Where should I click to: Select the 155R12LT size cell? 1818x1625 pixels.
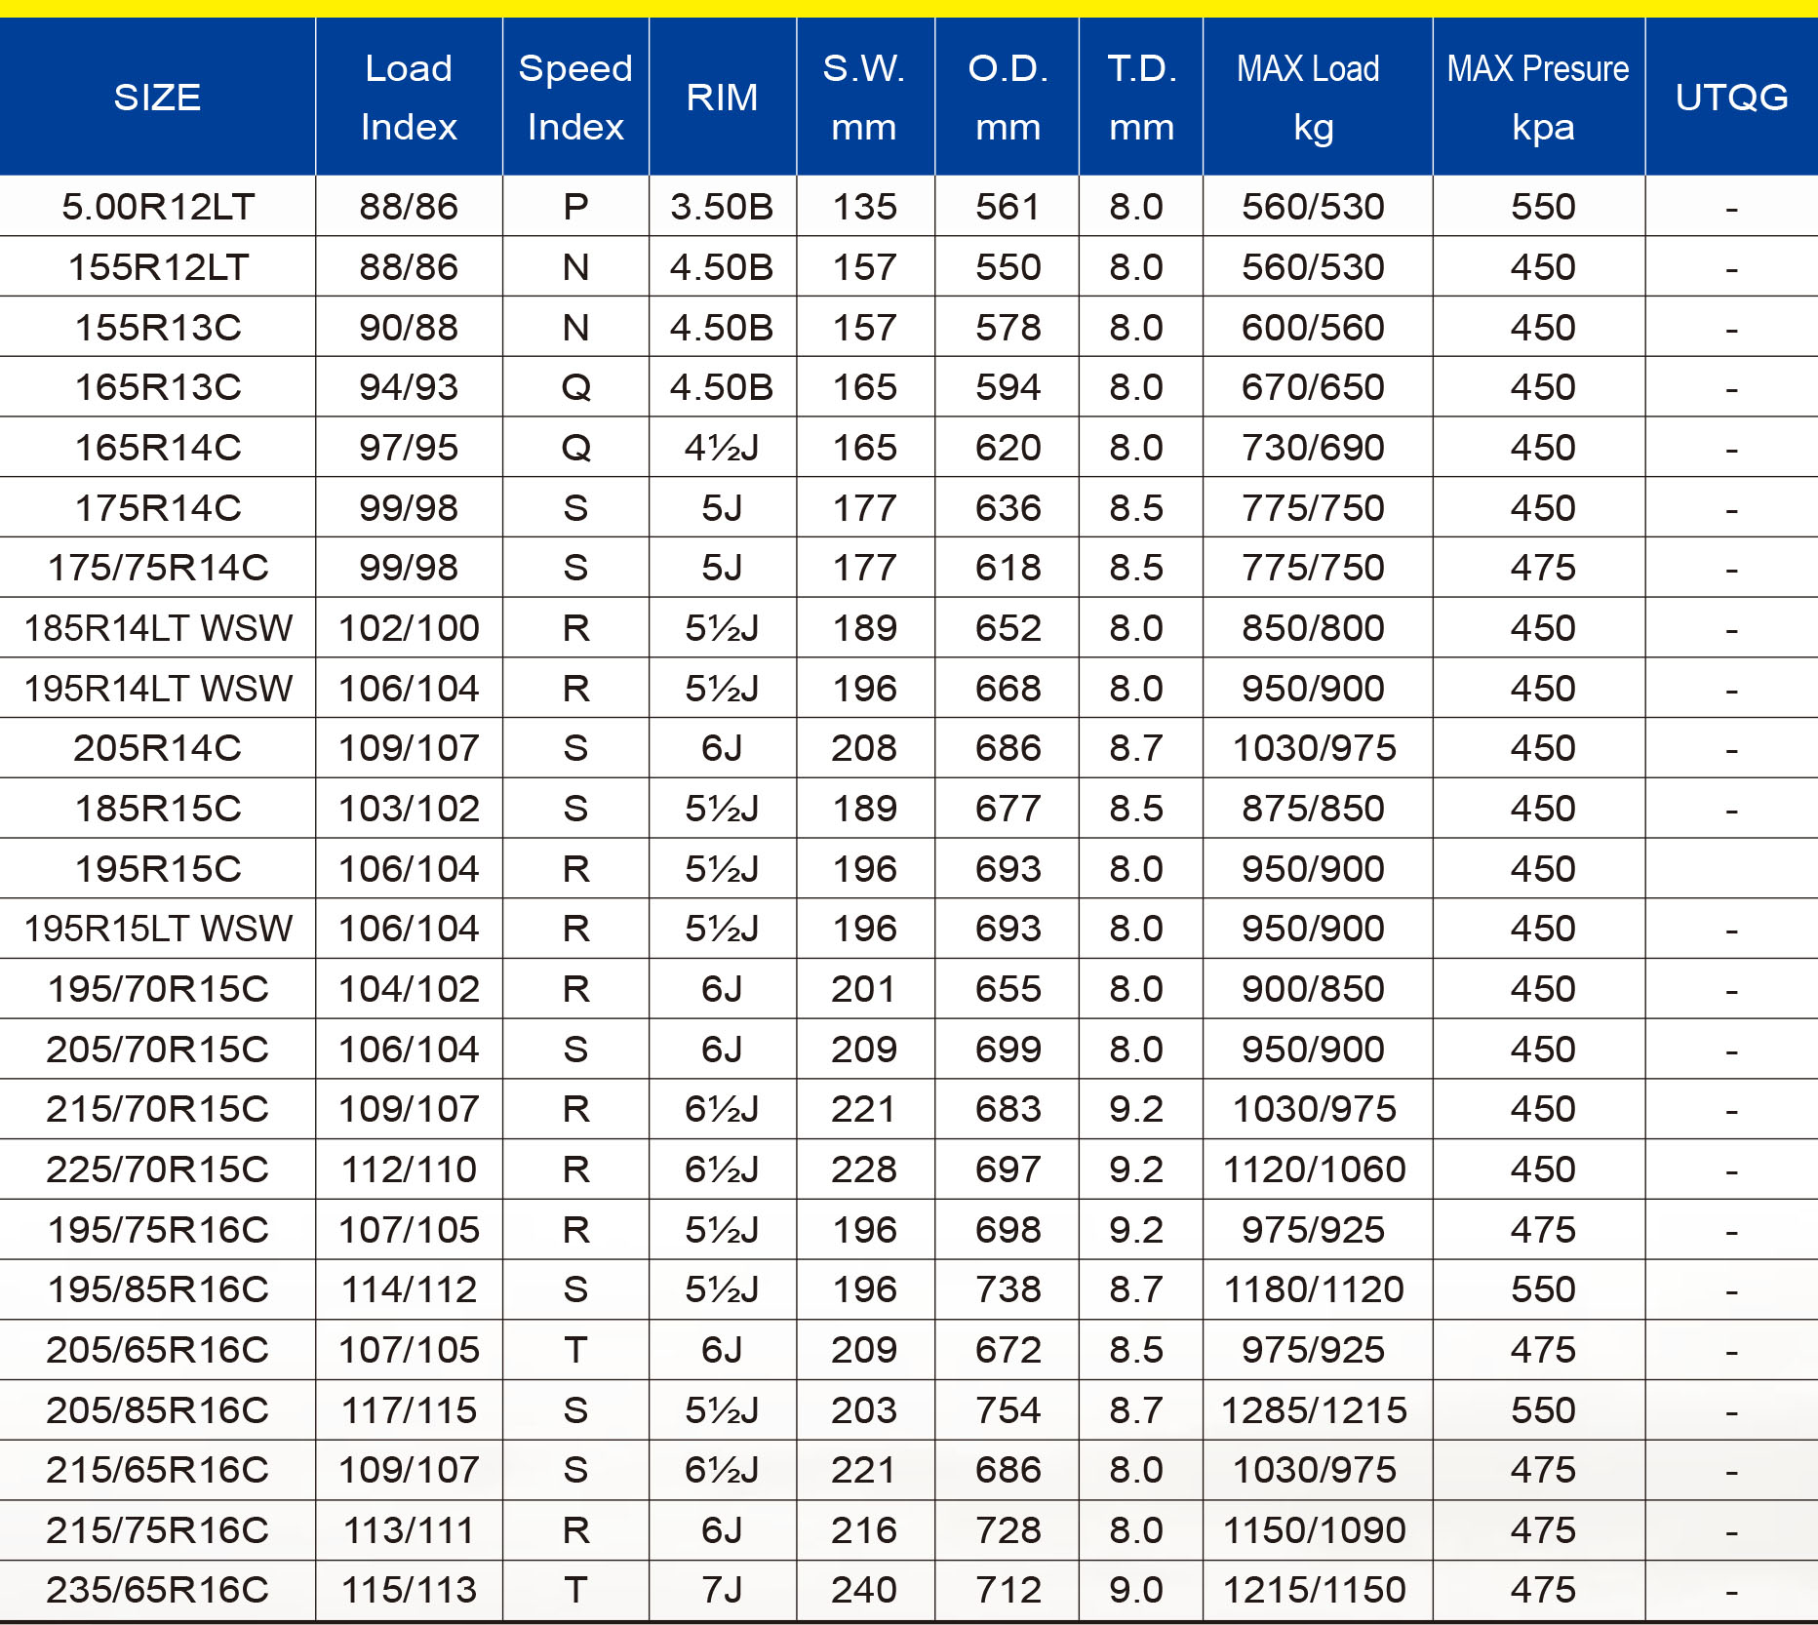point(157,267)
